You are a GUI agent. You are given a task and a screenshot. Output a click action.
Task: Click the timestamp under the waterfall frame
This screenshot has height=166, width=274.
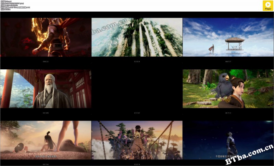tap(137, 61)
